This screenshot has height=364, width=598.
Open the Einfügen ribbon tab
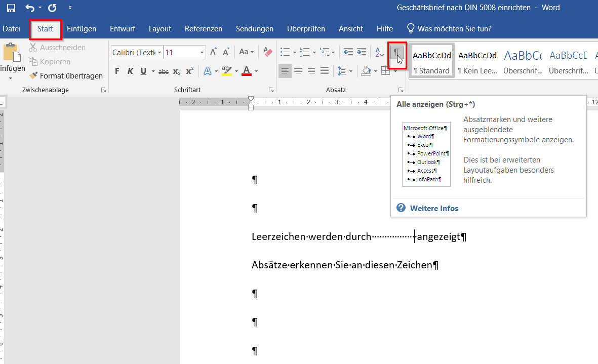click(82, 29)
